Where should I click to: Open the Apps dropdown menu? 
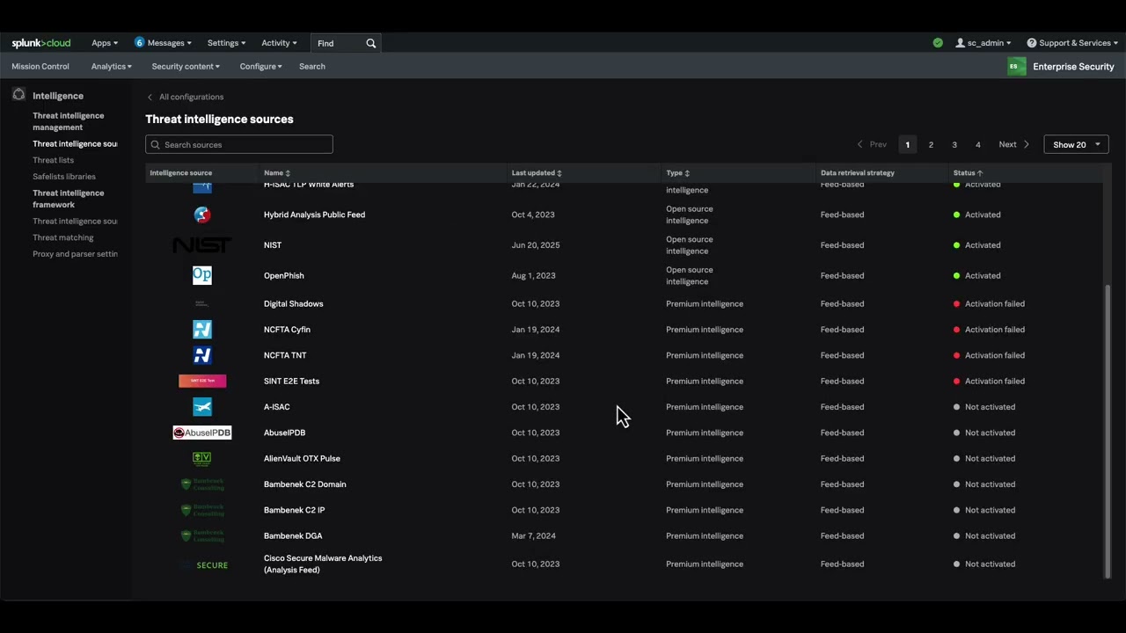coord(105,43)
